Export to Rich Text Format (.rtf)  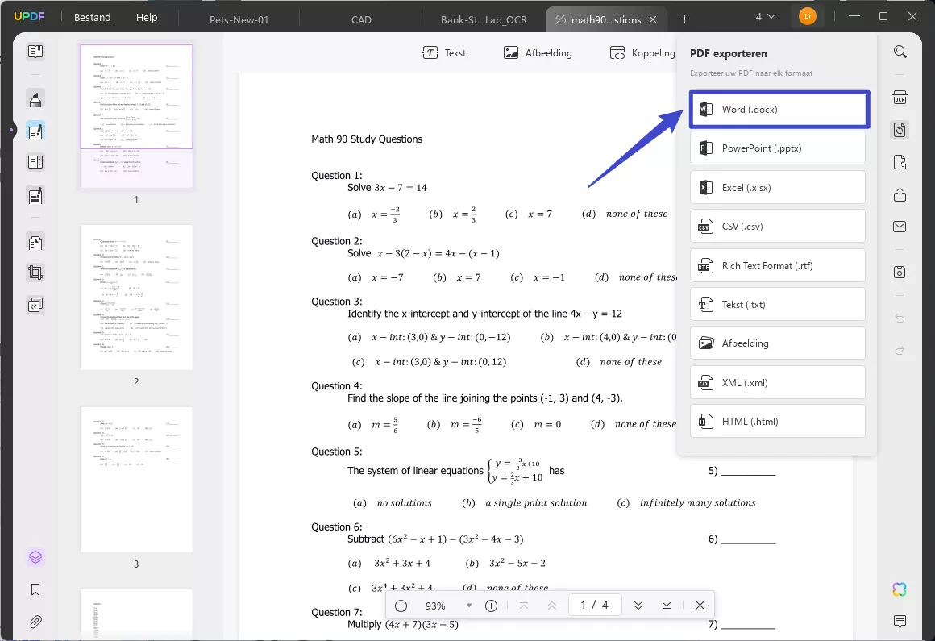[778, 266]
